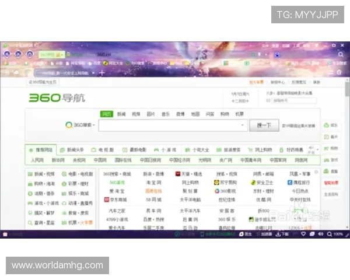The image size is (350, 280).
Task: Select the 360导航 browser tab
Action: (x=65, y=73)
